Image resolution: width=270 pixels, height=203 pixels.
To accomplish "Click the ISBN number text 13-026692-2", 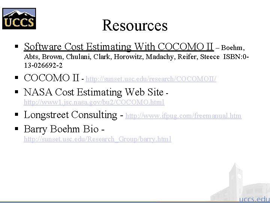I will pyautogui.click(x=43, y=65).
